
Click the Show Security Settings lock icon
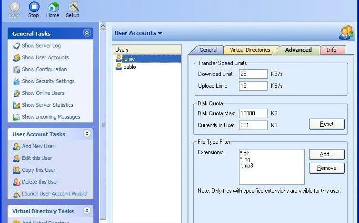(x=17, y=82)
